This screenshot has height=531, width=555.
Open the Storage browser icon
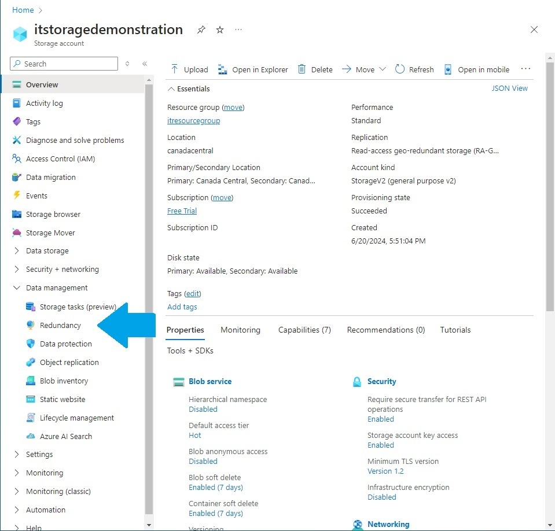click(x=17, y=214)
